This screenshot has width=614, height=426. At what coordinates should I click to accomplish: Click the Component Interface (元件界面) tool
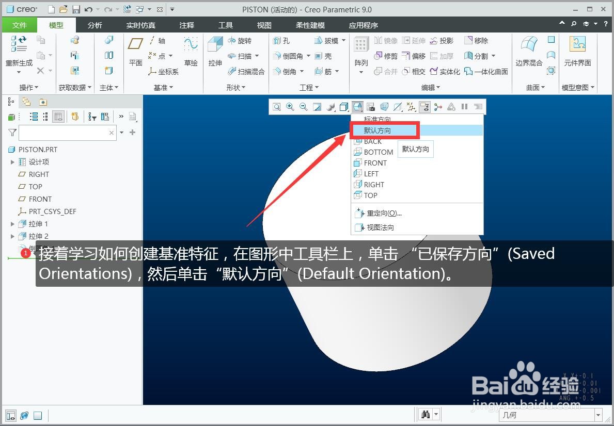click(577, 52)
